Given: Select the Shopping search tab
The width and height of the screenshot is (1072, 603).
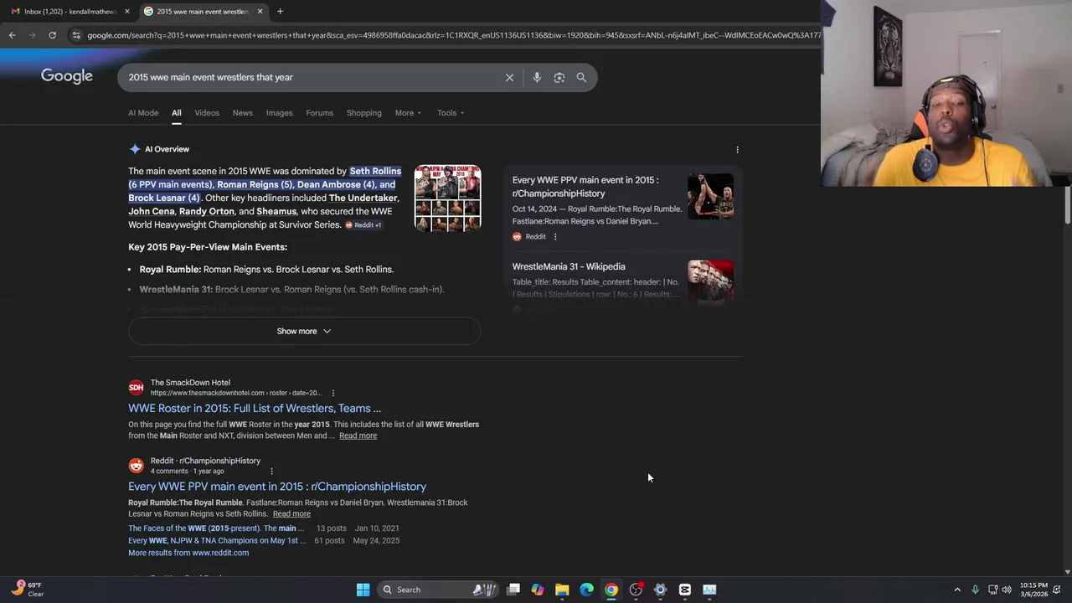Looking at the screenshot, I should (363, 113).
